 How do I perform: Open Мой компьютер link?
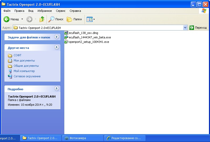pyautogui.click(x=24, y=71)
